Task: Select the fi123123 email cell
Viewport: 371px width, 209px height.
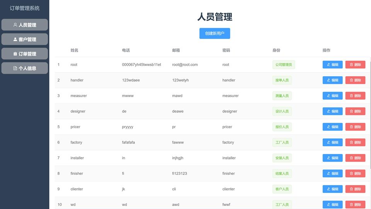Action: [x=180, y=174]
